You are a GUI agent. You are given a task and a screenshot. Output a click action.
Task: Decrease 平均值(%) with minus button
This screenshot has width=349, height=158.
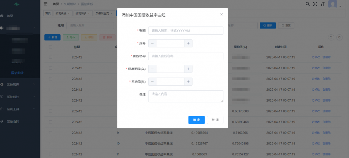pyautogui.click(x=152, y=82)
